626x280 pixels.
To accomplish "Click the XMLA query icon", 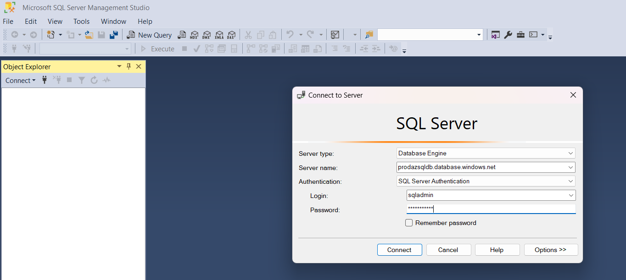I will coord(219,35).
